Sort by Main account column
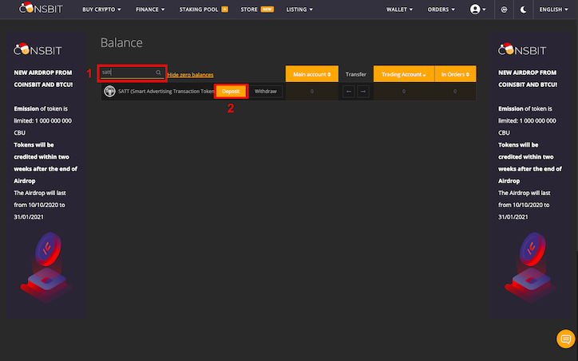This screenshot has height=361, width=578. tap(312, 74)
